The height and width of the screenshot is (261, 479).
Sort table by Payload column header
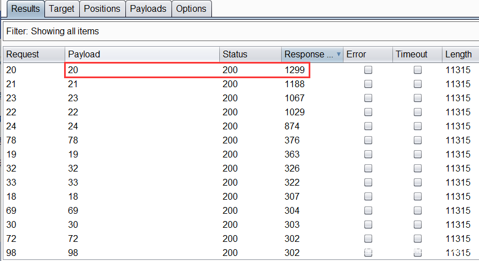pos(142,55)
